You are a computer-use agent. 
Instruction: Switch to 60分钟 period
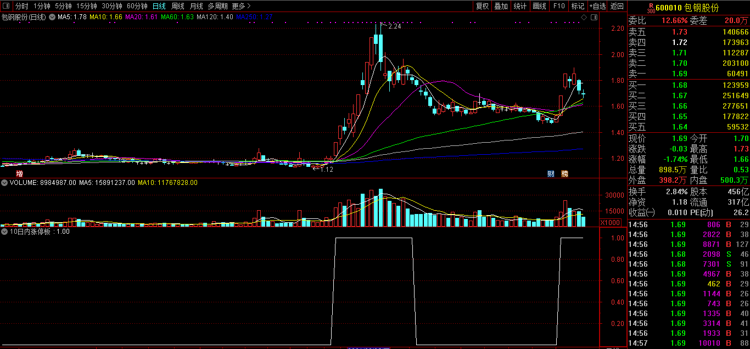137,6
